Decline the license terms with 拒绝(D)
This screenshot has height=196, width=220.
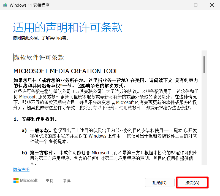coord(159,183)
